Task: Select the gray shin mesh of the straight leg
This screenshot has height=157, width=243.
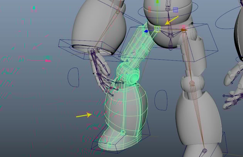Action: pos(199,119)
